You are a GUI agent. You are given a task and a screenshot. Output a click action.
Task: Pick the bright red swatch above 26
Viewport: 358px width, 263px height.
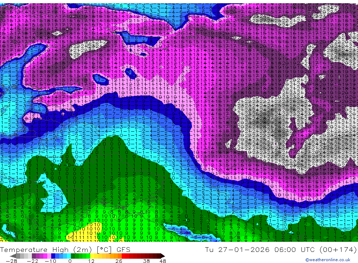(x=124, y=256)
